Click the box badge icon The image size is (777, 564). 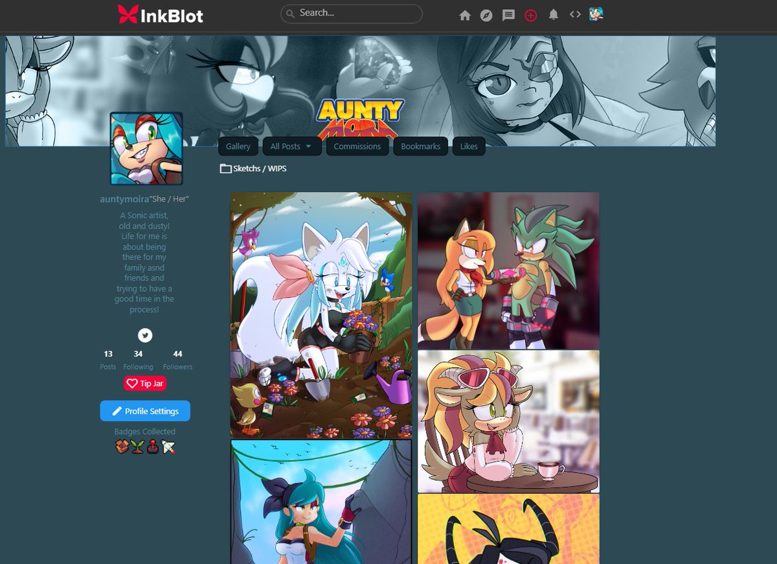pyautogui.click(x=122, y=446)
